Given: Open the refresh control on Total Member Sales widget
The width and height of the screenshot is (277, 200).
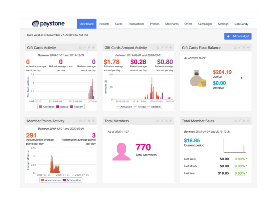Looking at the screenshot, I should point(235,121).
